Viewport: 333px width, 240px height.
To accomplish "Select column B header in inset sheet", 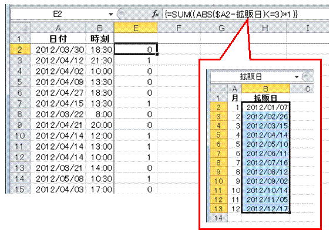I will tap(265, 89).
